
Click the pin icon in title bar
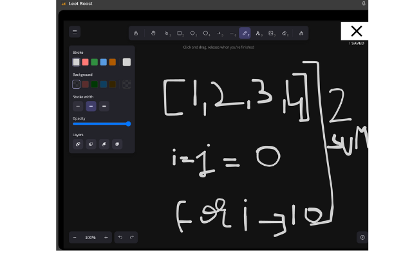tap(364, 4)
